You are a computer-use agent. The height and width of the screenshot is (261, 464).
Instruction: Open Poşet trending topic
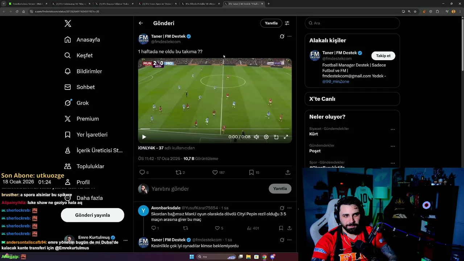pos(315,151)
